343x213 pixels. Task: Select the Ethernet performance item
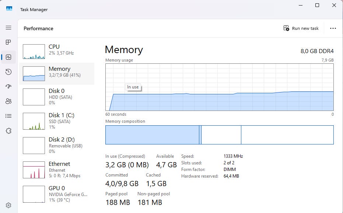57,170
